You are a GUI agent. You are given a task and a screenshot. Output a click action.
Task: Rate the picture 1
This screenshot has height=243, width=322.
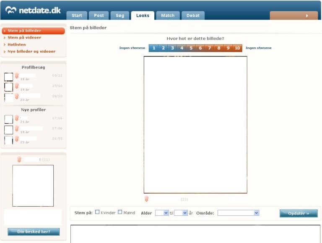(x=153, y=48)
